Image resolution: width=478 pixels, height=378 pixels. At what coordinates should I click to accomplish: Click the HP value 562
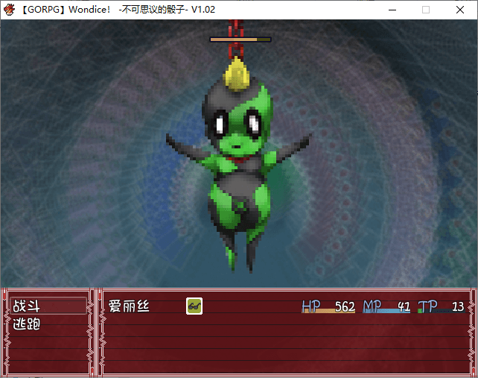344,306
